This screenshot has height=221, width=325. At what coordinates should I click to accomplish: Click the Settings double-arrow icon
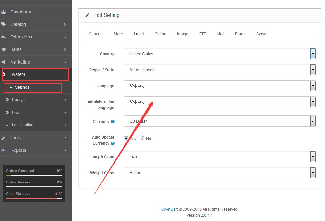click(x=10, y=87)
